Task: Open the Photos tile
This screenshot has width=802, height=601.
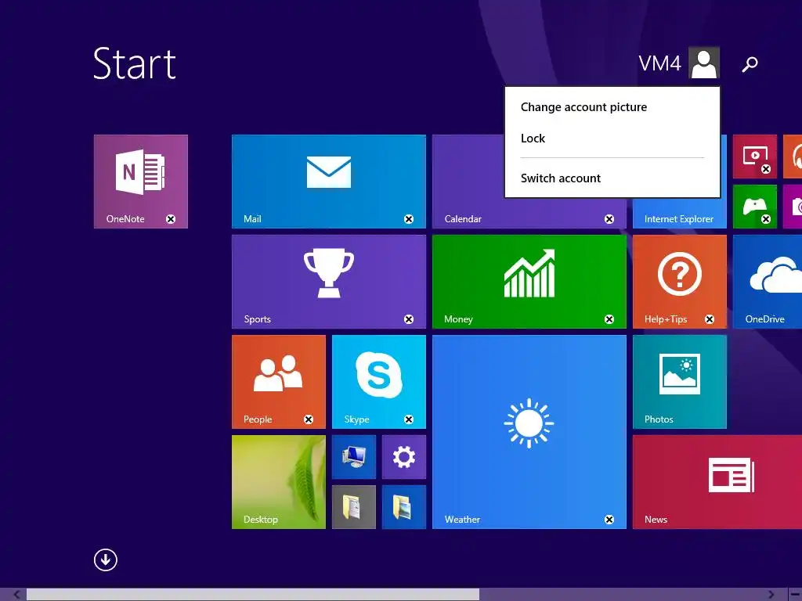Action: (x=679, y=382)
